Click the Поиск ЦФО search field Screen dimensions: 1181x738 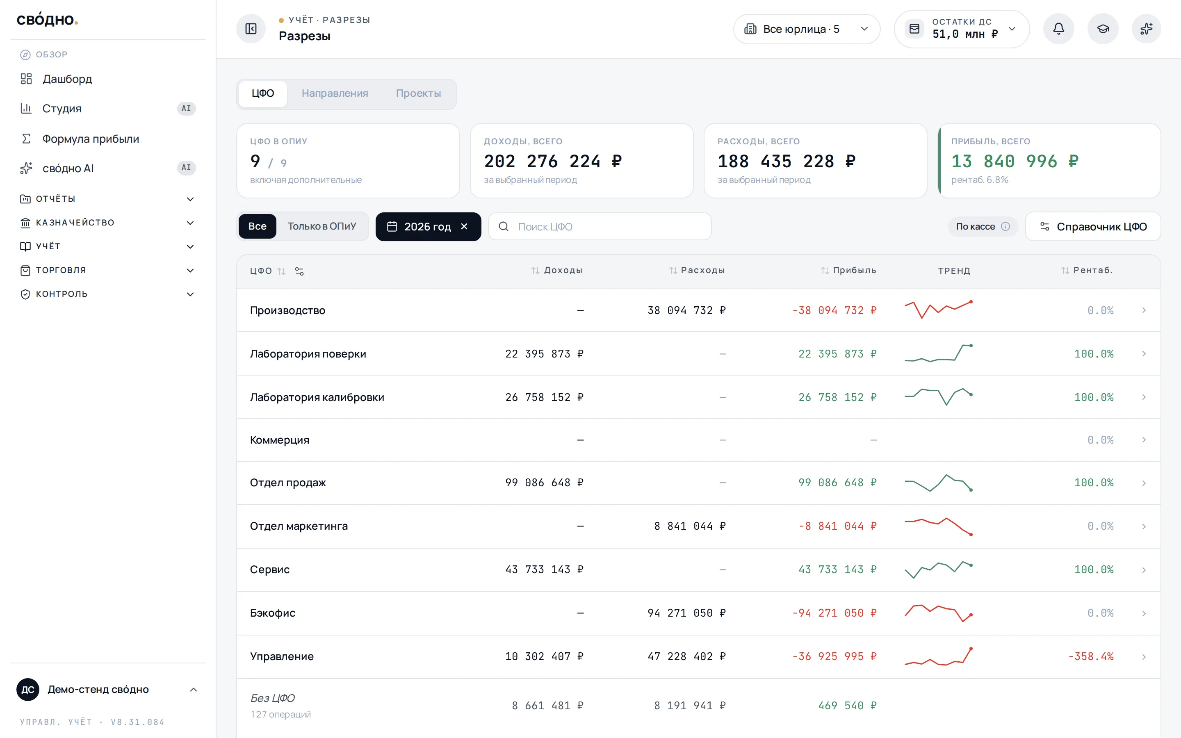pyautogui.click(x=600, y=226)
